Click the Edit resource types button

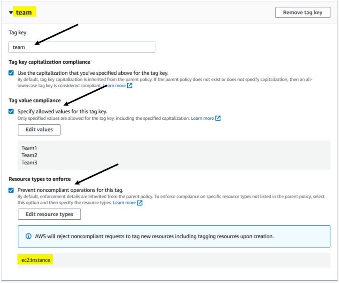coord(49,214)
